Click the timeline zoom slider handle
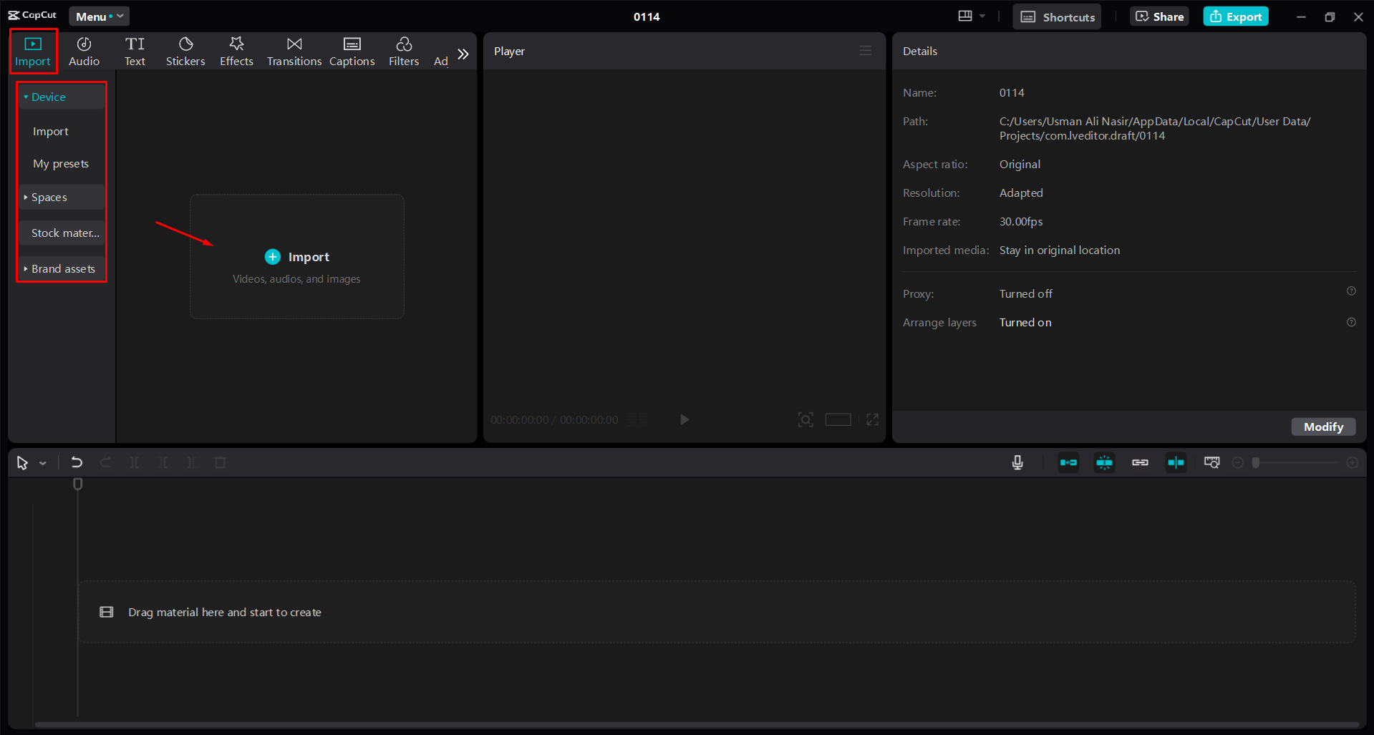The width and height of the screenshot is (1374, 735). coord(1256,463)
